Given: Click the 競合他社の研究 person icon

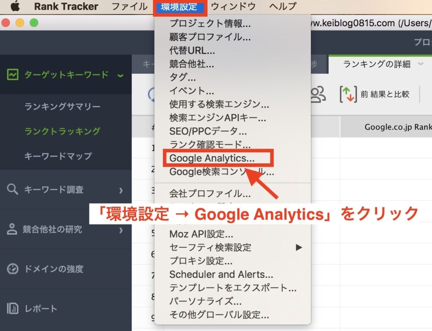Looking at the screenshot, I should pyautogui.click(x=12, y=229).
